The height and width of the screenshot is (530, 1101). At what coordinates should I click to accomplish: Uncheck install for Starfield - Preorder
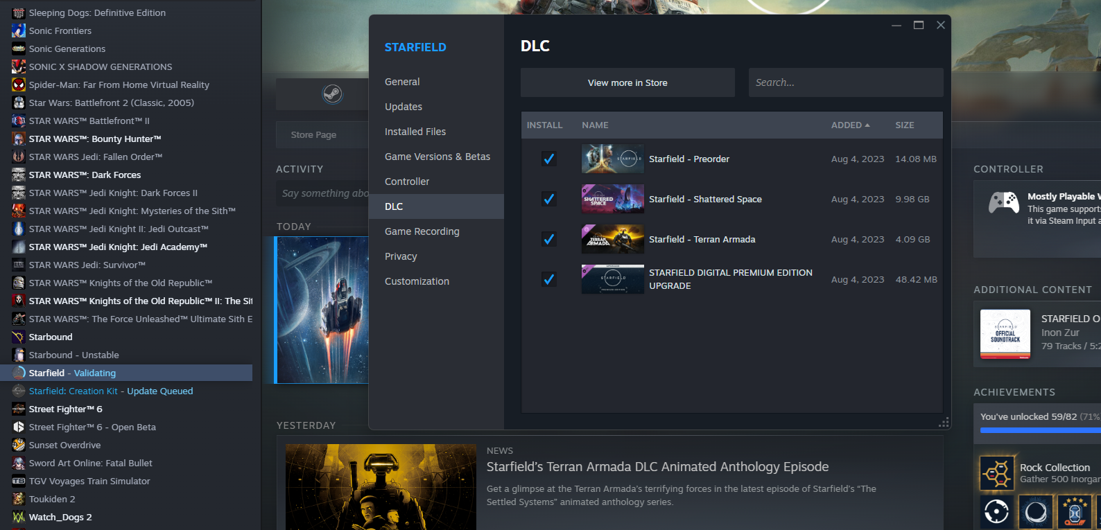point(548,159)
